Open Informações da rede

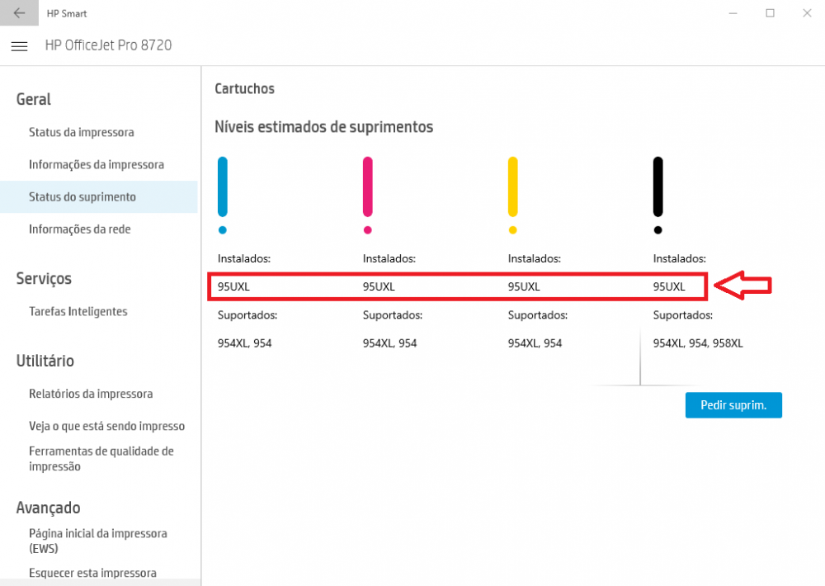pyautogui.click(x=79, y=229)
